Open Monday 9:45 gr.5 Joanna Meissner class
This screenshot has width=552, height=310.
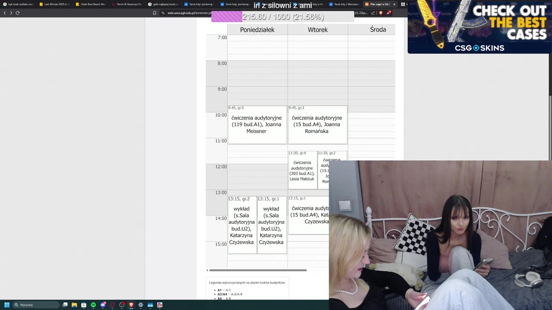pos(257,125)
